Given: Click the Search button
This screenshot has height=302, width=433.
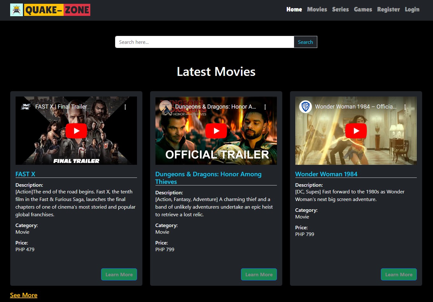Looking at the screenshot, I should (305, 42).
